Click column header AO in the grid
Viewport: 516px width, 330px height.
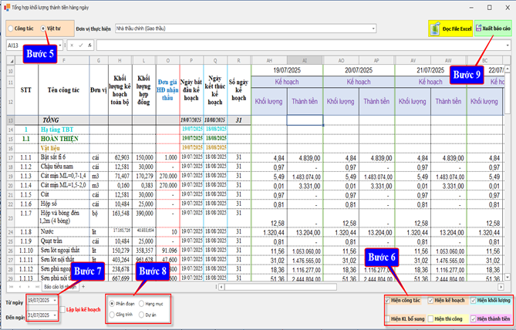click(x=341, y=59)
